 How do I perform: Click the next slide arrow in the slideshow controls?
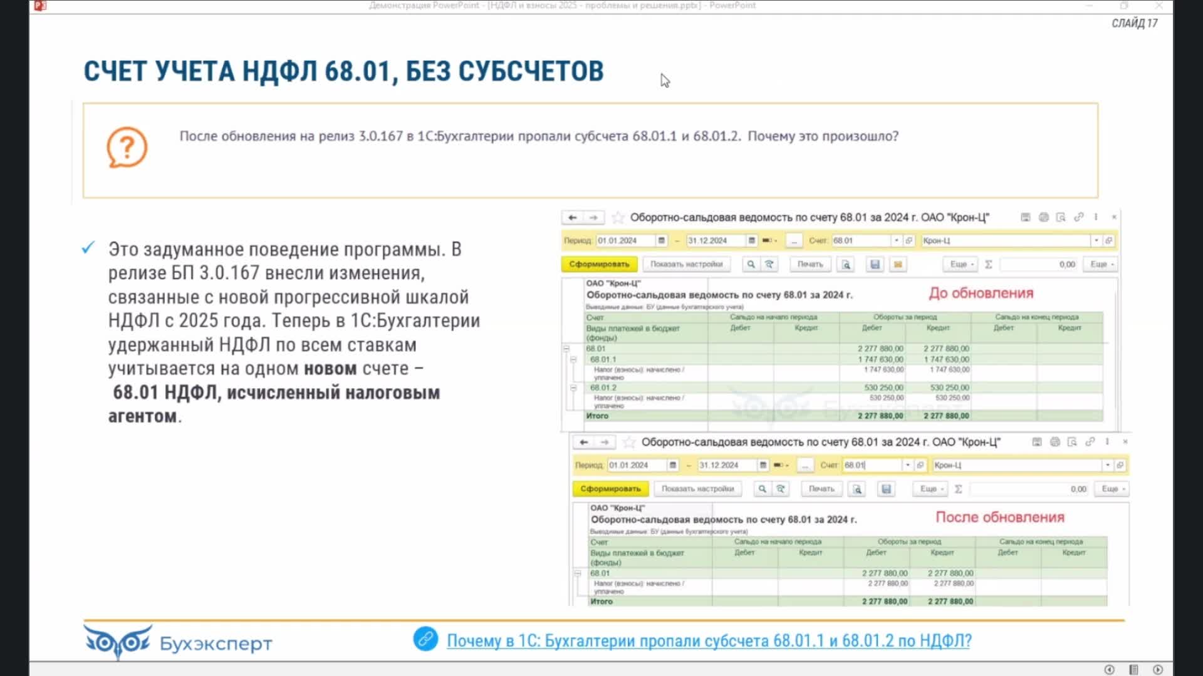click(1157, 669)
